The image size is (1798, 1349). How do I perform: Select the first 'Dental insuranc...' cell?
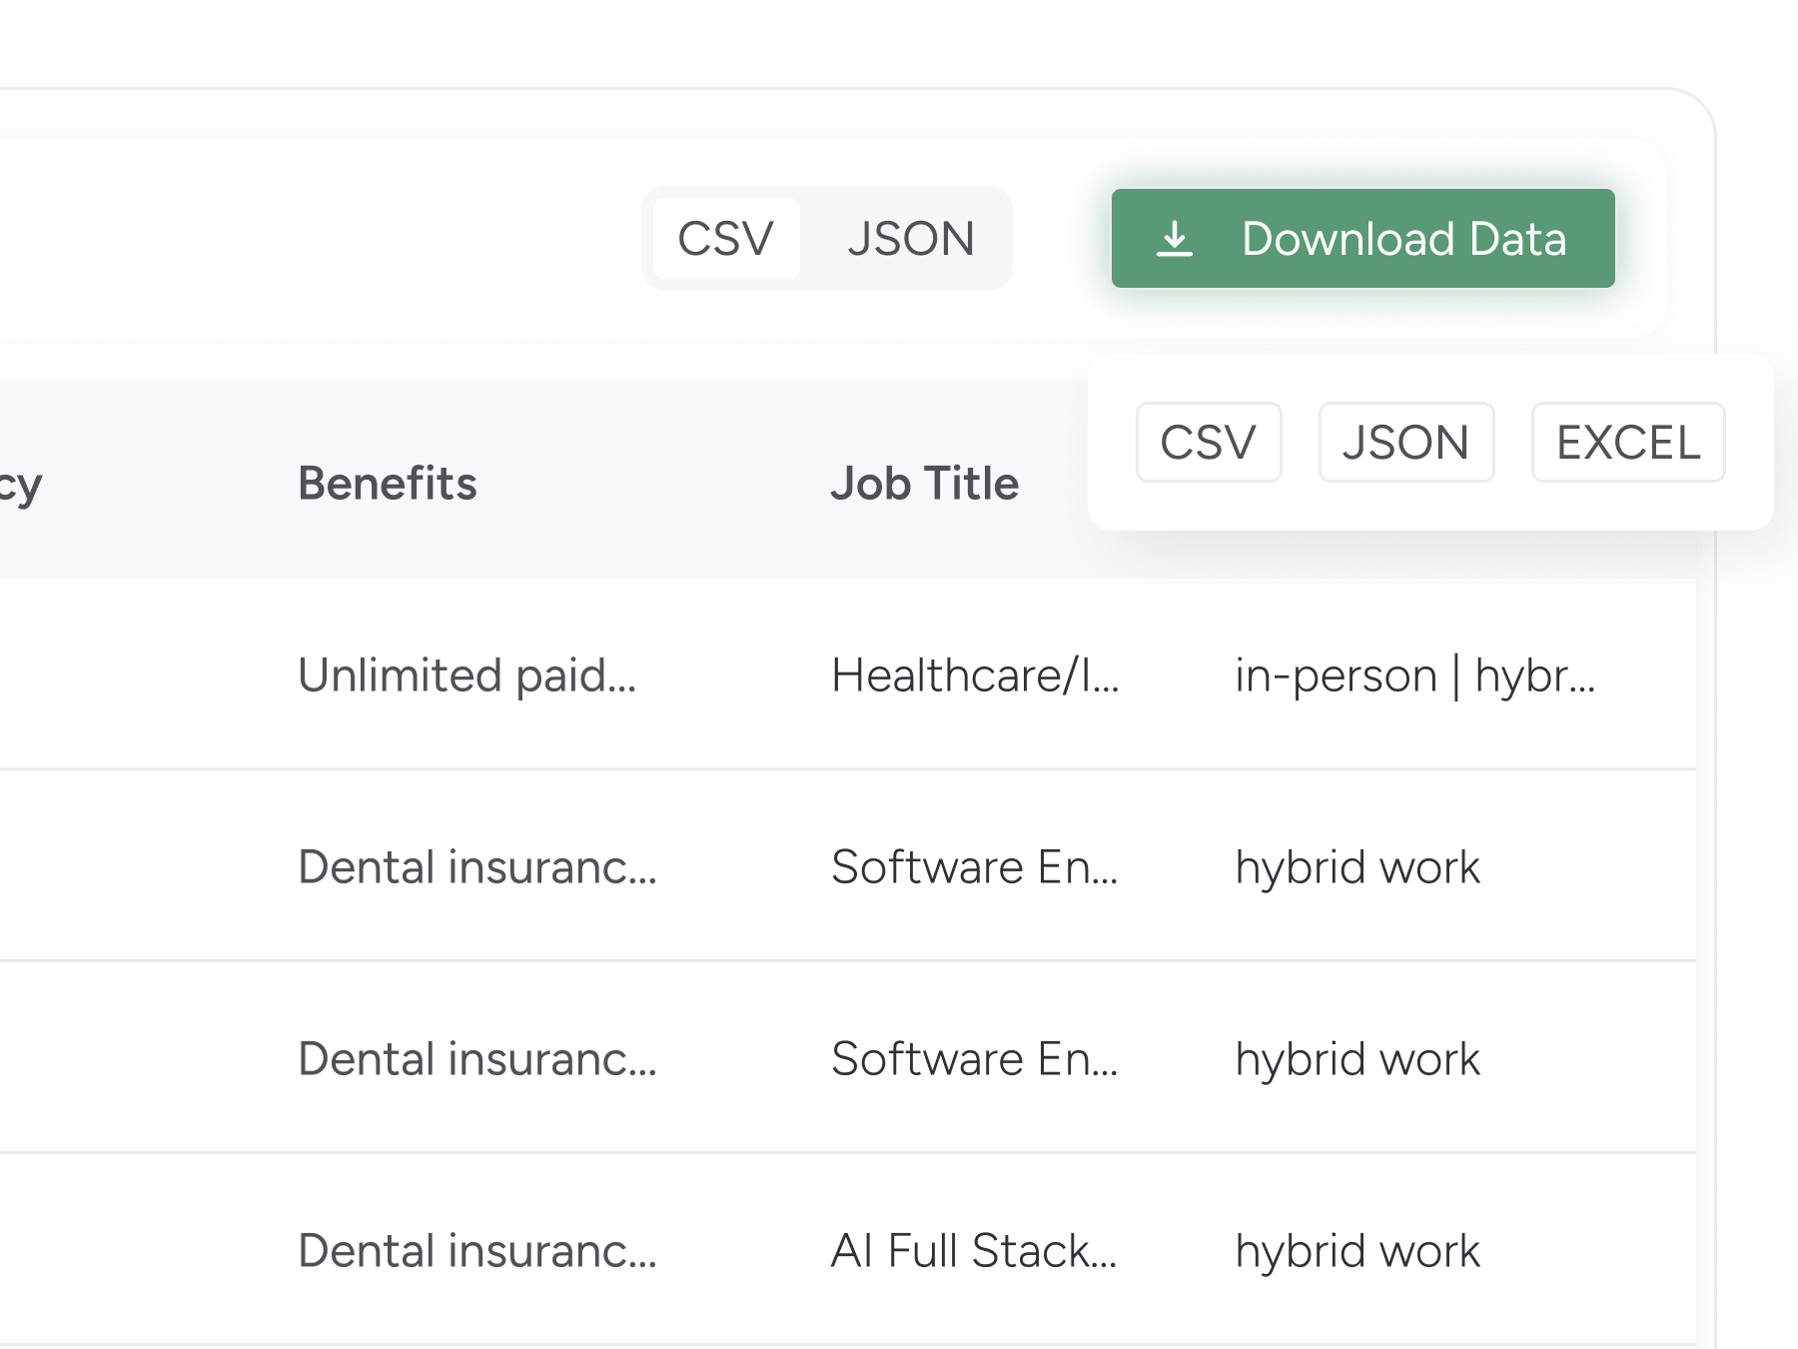477,867
